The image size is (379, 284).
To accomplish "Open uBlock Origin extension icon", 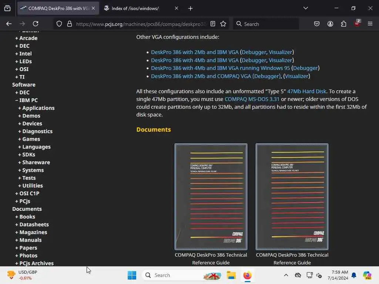I will [x=357, y=23].
